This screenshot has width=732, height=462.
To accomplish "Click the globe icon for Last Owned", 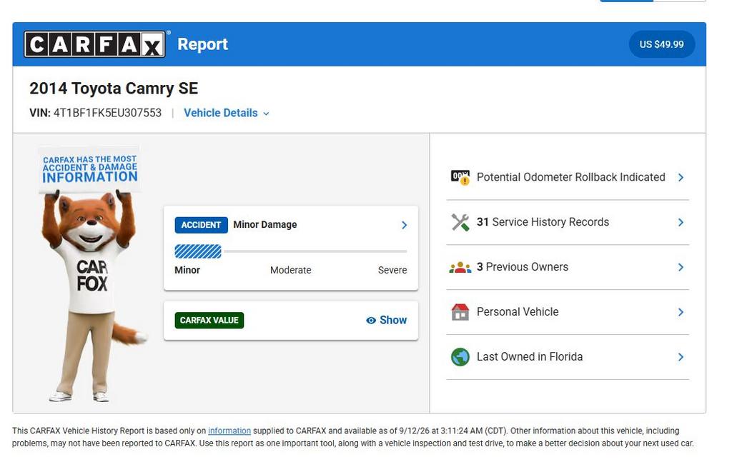I will pyautogui.click(x=460, y=357).
